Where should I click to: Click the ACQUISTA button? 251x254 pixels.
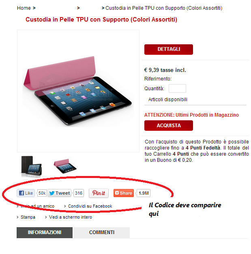click(169, 126)
